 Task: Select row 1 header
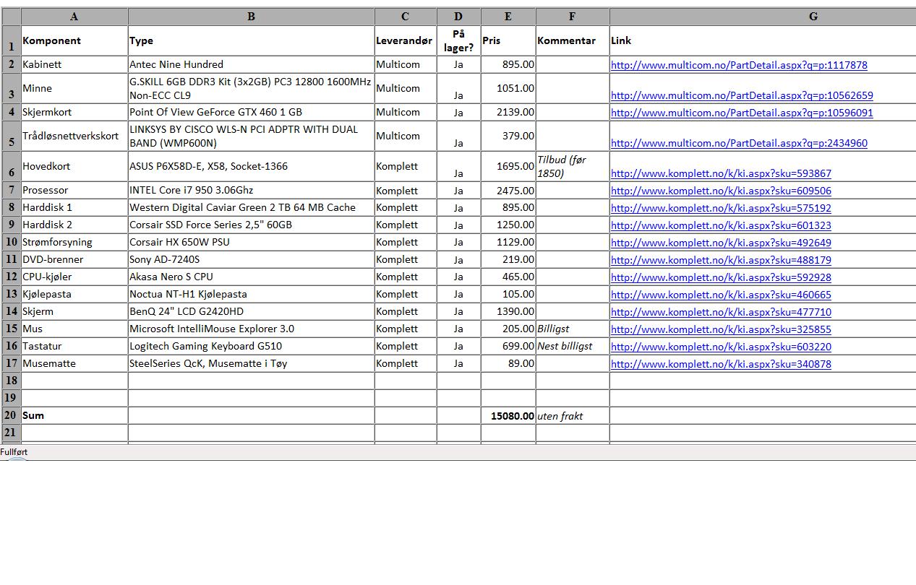click(12, 40)
